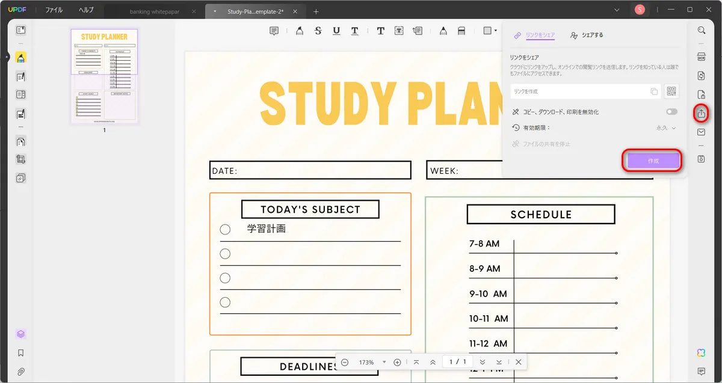Open the ファイル menu
This screenshot has height=383, width=722.
pyautogui.click(x=54, y=10)
